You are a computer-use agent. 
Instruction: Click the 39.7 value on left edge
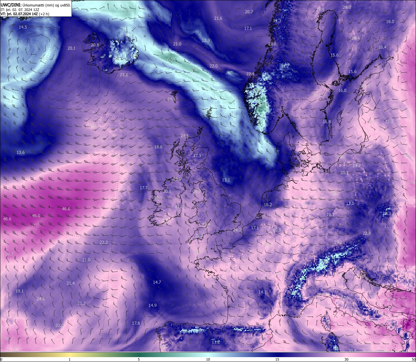tap(9, 255)
